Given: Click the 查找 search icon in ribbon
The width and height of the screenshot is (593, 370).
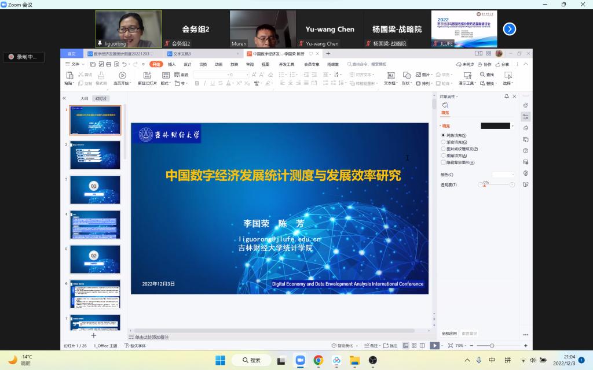Looking at the screenshot, I should pos(483,75).
